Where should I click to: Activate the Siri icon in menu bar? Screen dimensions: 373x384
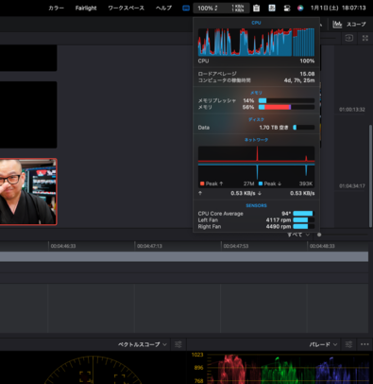click(x=300, y=9)
